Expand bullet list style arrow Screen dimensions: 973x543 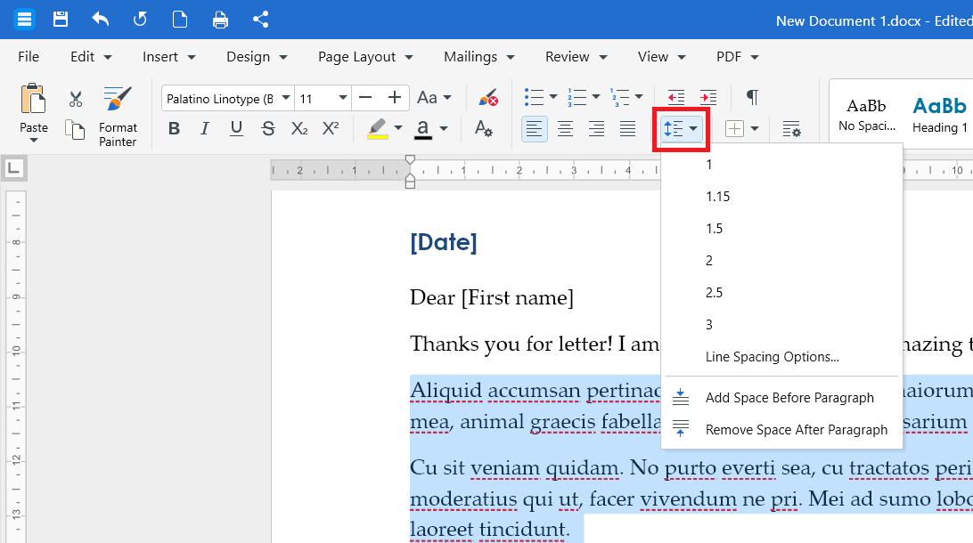pos(553,97)
